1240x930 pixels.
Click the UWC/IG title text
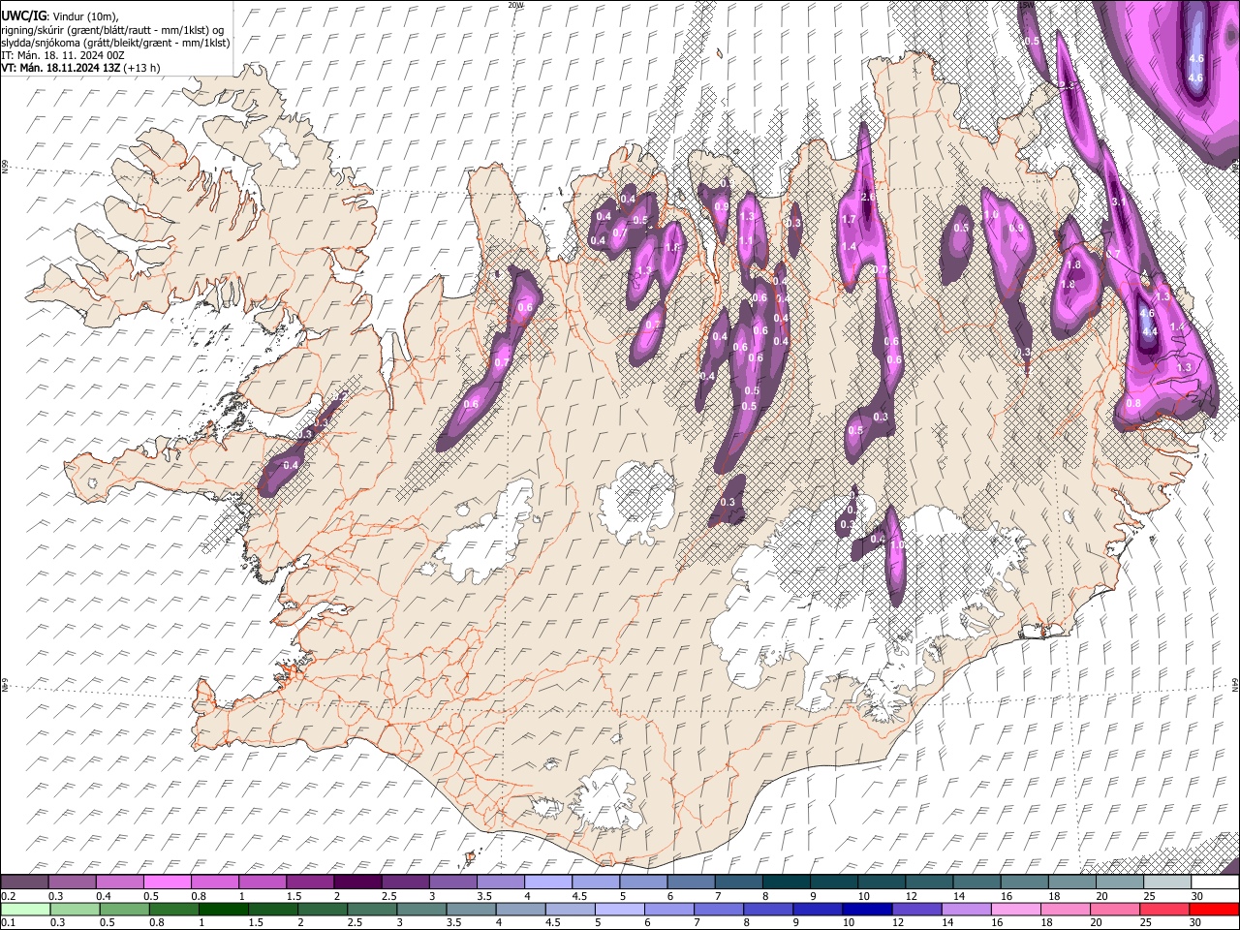pyautogui.click(x=23, y=16)
